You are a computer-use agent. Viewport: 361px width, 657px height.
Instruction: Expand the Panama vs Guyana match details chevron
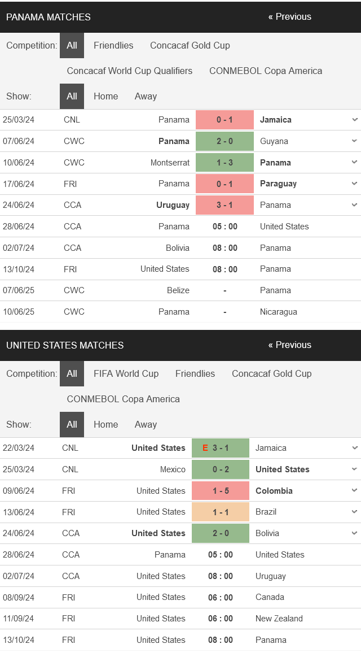click(355, 141)
